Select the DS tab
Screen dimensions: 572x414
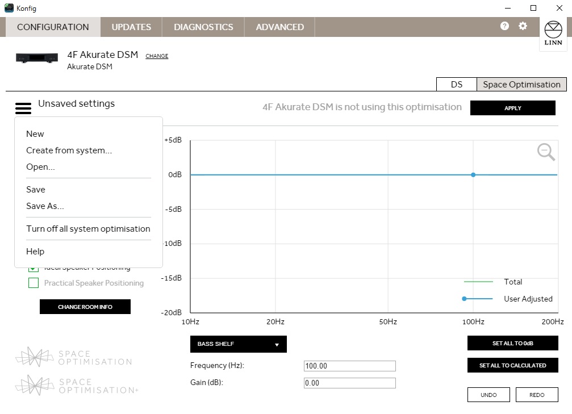(456, 84)
